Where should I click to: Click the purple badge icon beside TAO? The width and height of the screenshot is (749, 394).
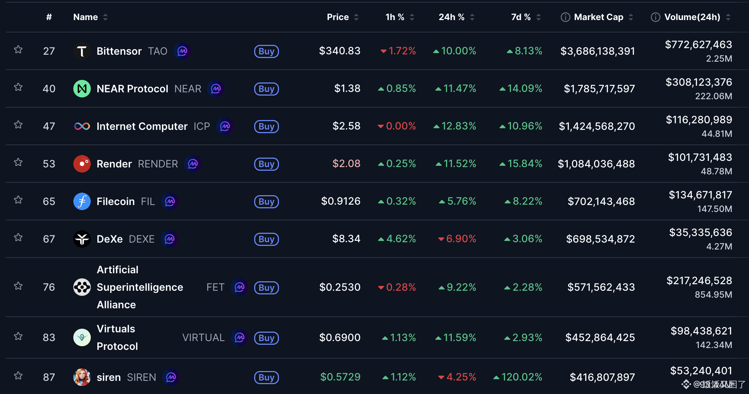click(182, 51)
